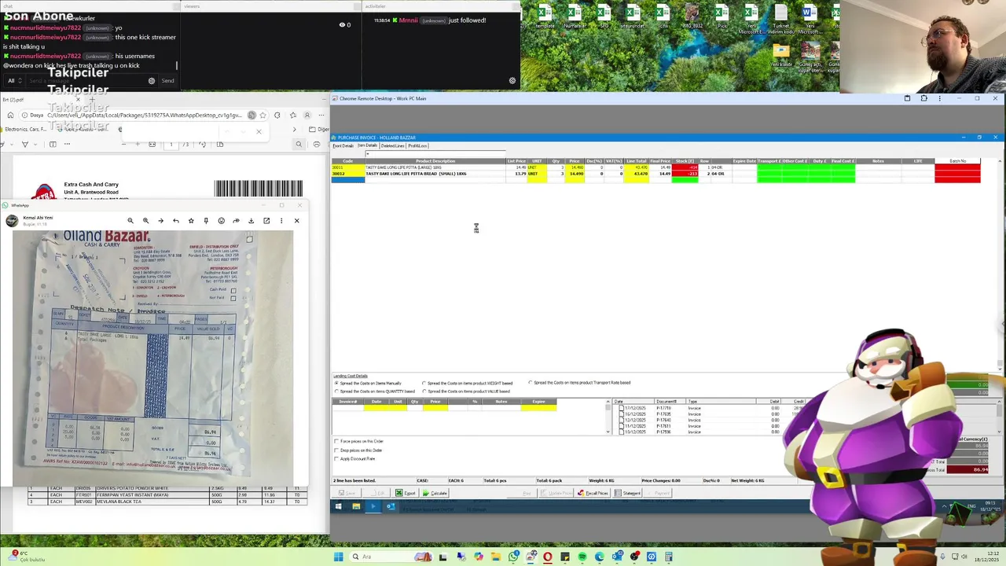The height and width of the screenshot is (566, 1006).
Task: Open the Front Details tab
Action: tap(343, 145)
